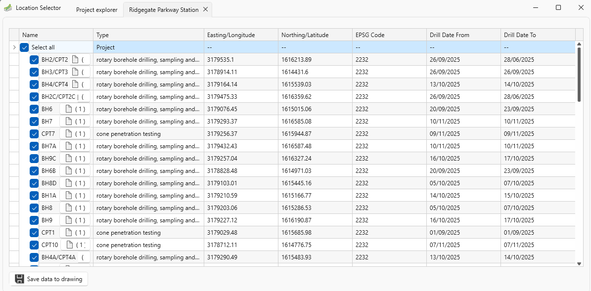Screen dimensions: 591x291
Task: Sort by Drill Date From header
Action: [464, 35]
